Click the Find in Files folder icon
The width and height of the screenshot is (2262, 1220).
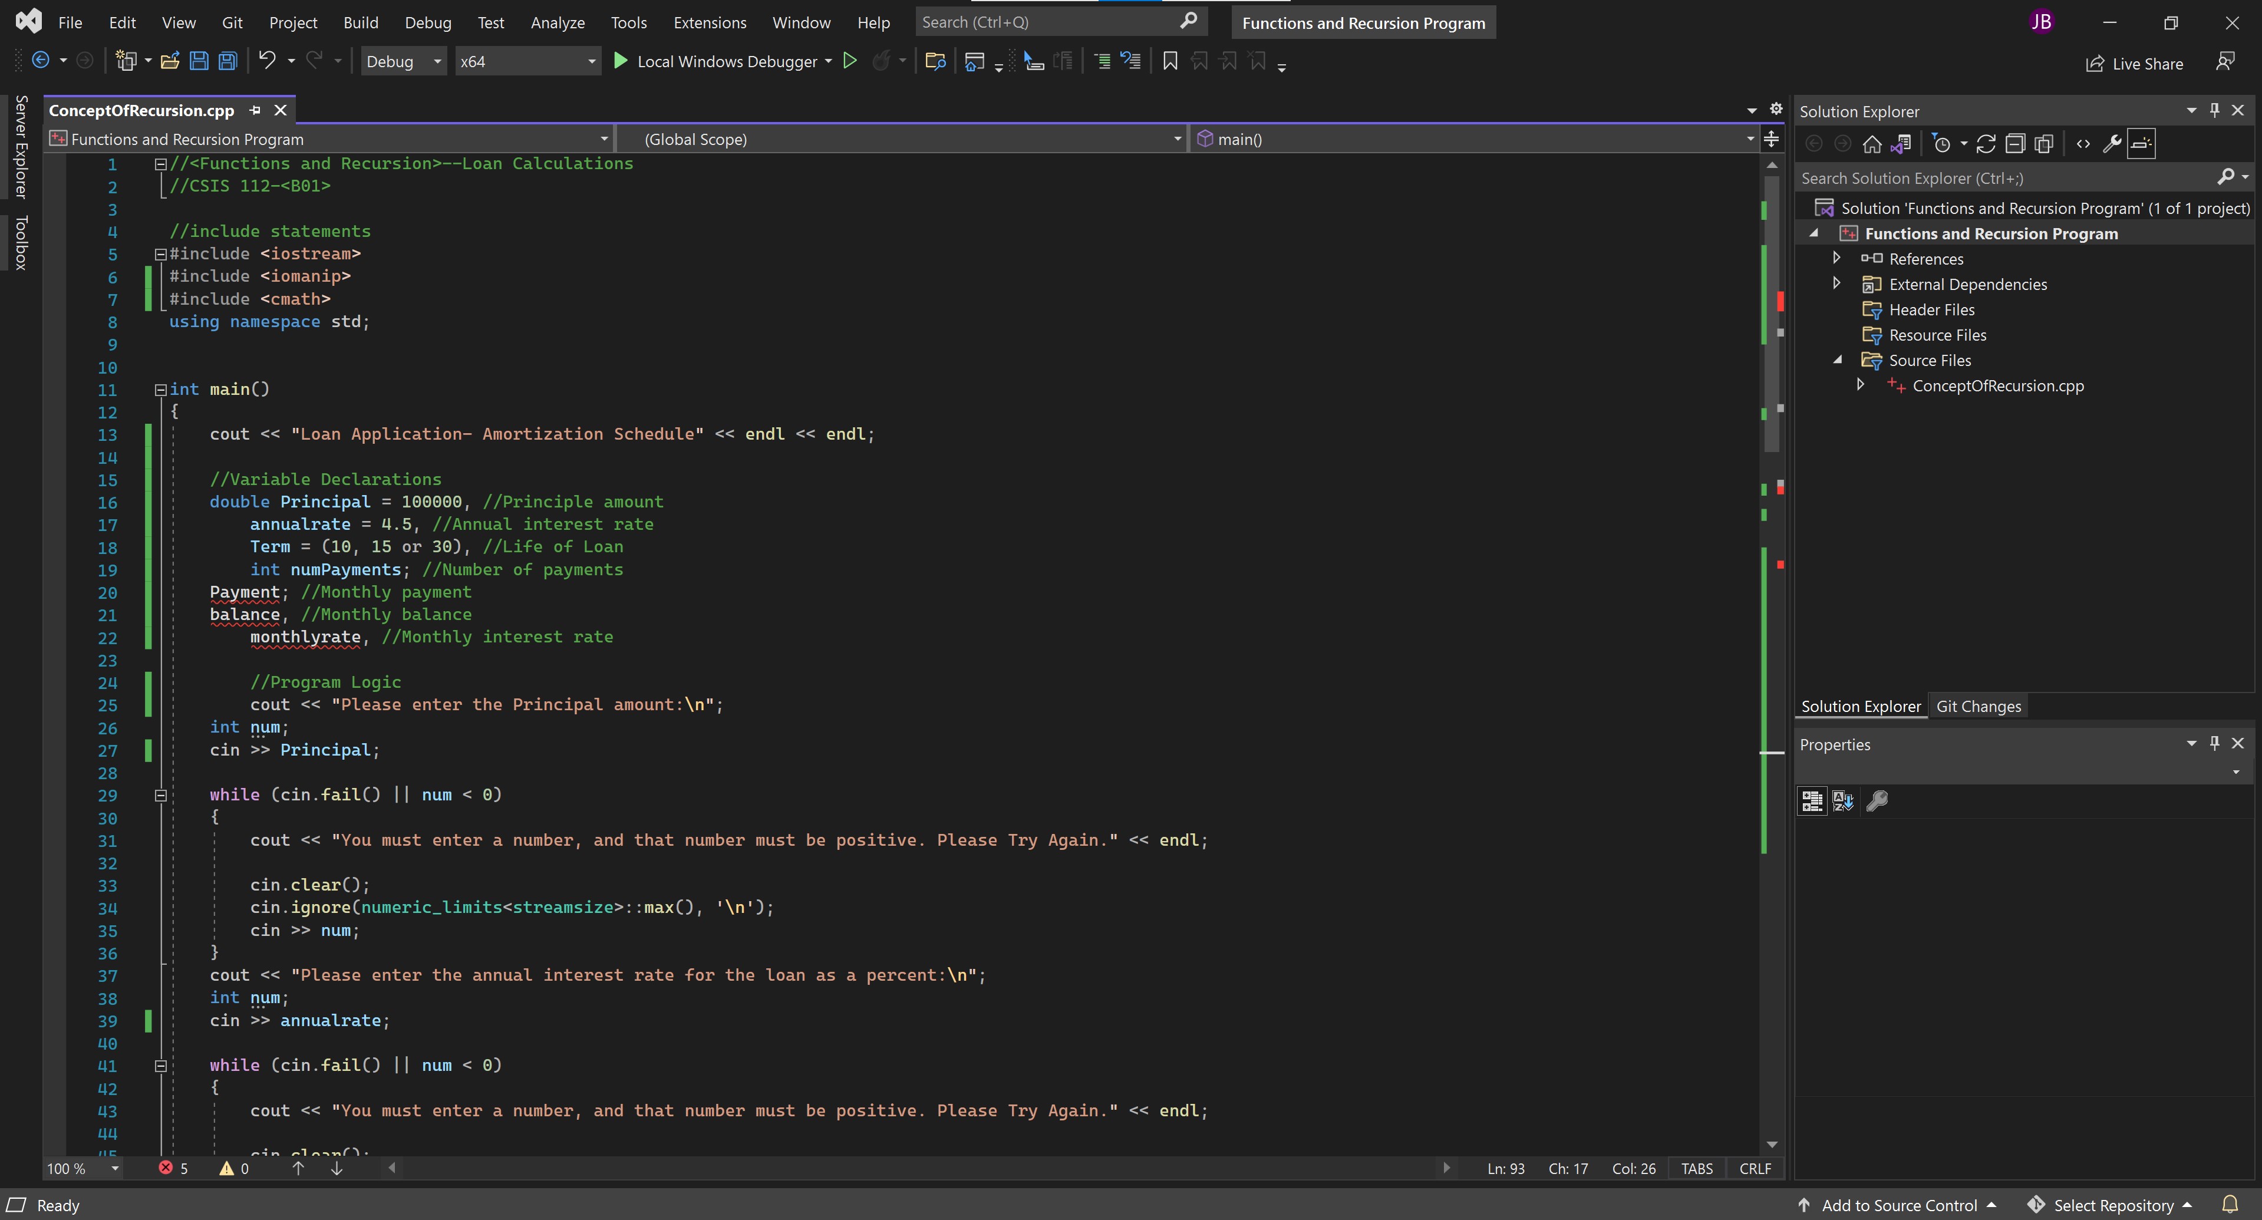click(x=935, y=61)
